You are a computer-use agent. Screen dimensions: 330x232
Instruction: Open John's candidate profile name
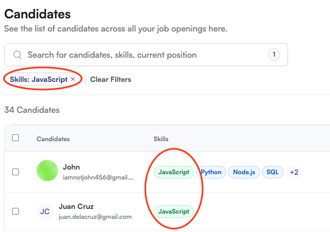pos(71,167)
